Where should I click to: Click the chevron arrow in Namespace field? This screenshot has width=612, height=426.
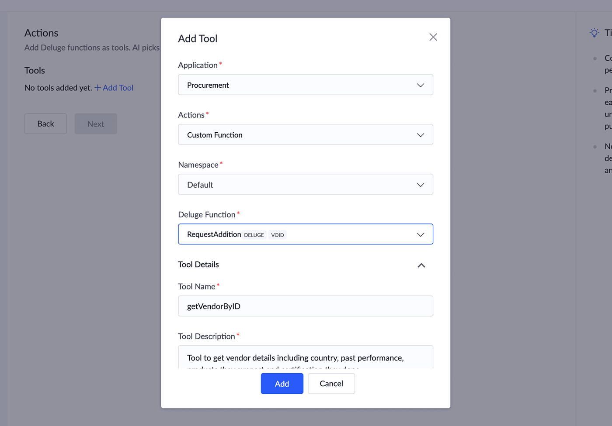(420, 185)
